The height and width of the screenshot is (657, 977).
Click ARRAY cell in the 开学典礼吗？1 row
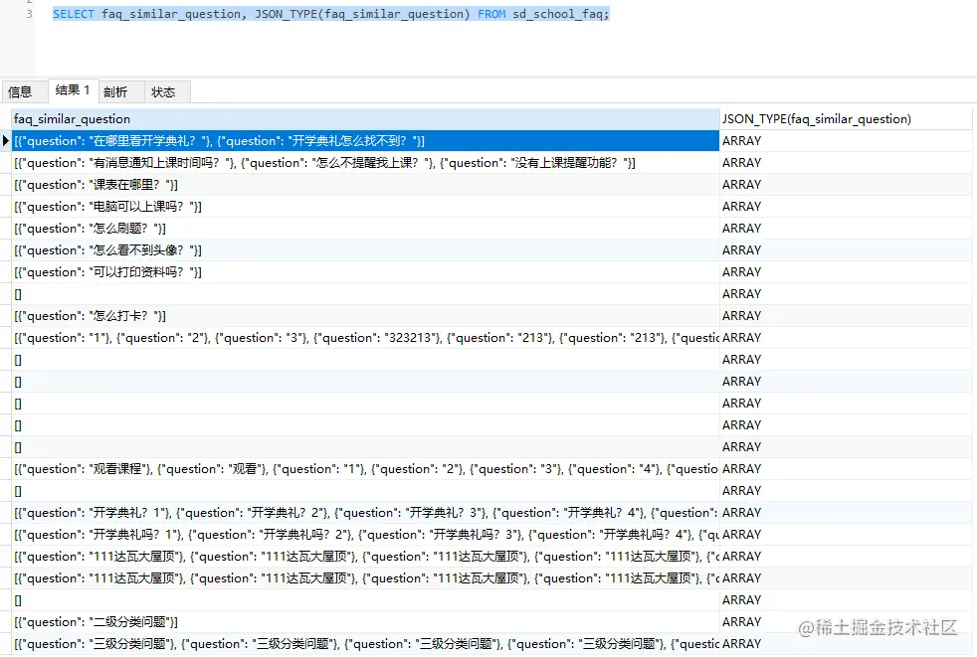(846, 535)
